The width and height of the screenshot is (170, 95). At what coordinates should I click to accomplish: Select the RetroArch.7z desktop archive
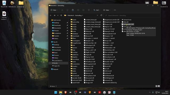click(164, 4)
